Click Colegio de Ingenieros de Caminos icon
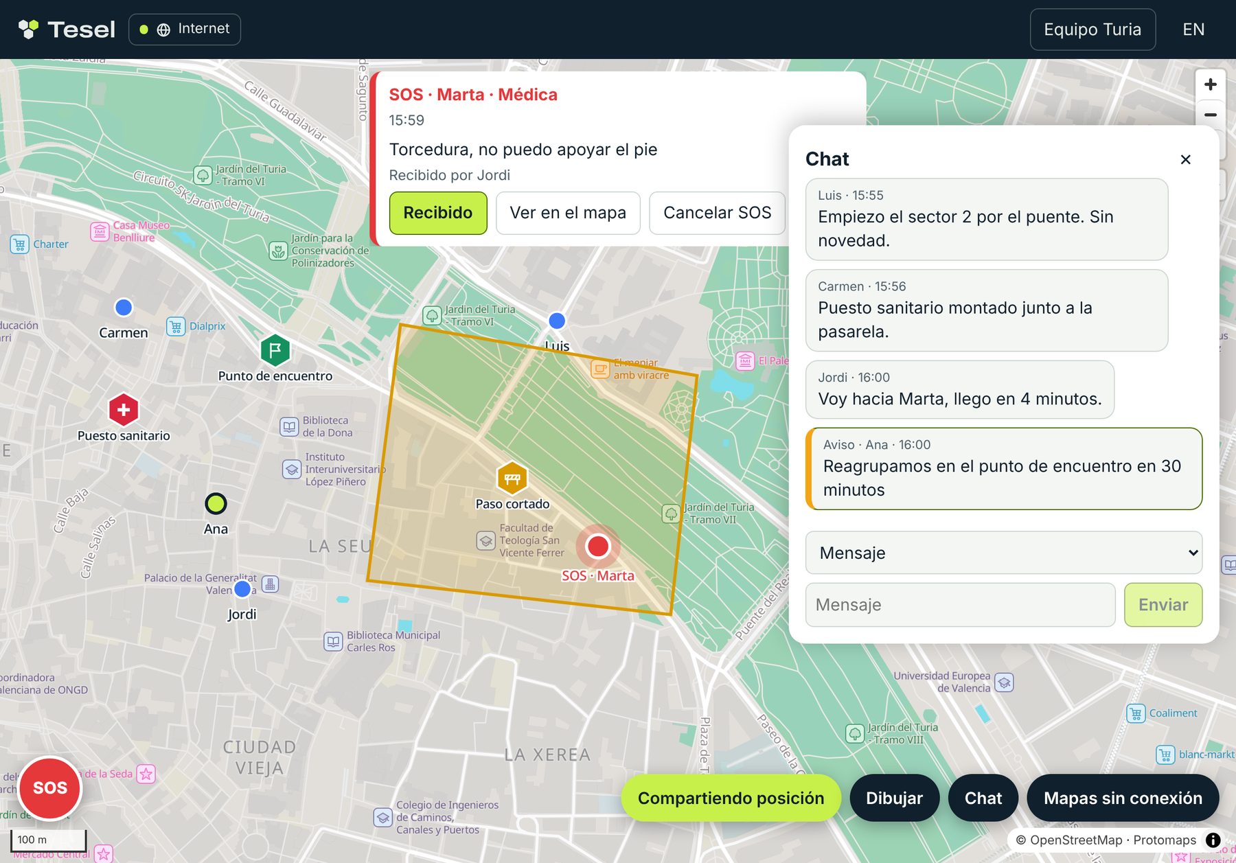Image resolution: width=1236 pixels, height=863 pixels. pyautogui.click(x=382, y=817)
